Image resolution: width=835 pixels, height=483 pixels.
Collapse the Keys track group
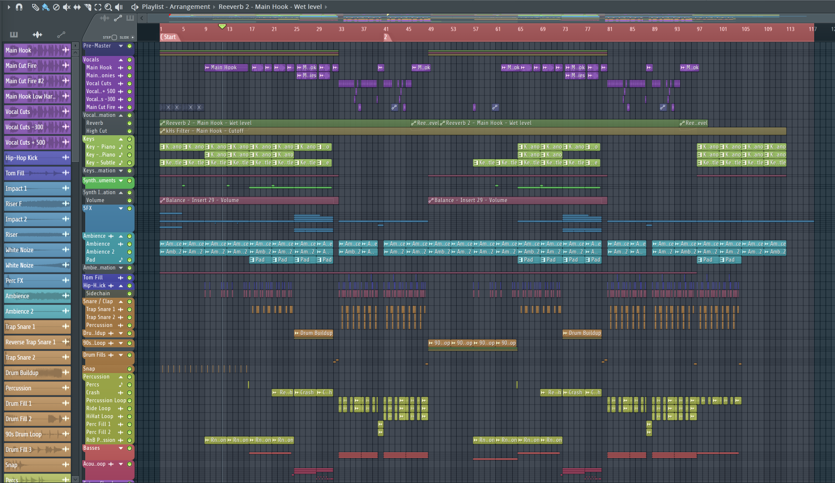(120, 139)
